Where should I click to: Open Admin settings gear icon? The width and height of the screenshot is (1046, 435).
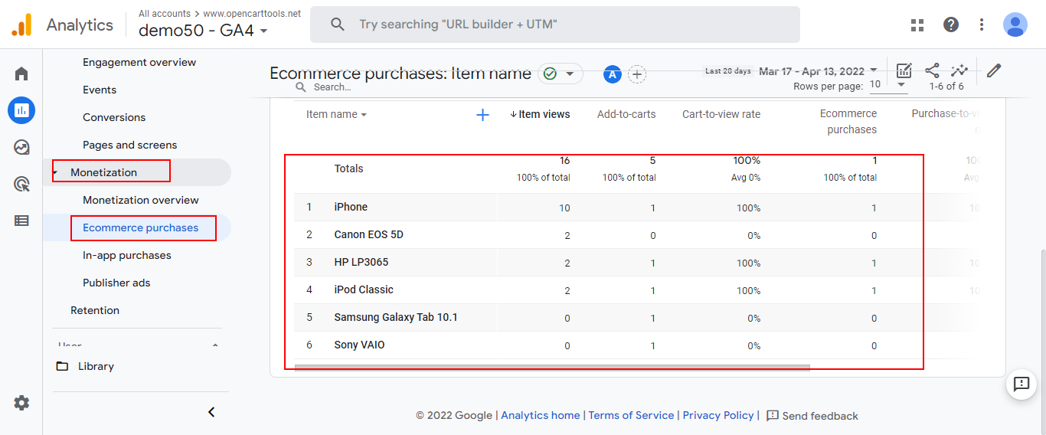point(21,403)
